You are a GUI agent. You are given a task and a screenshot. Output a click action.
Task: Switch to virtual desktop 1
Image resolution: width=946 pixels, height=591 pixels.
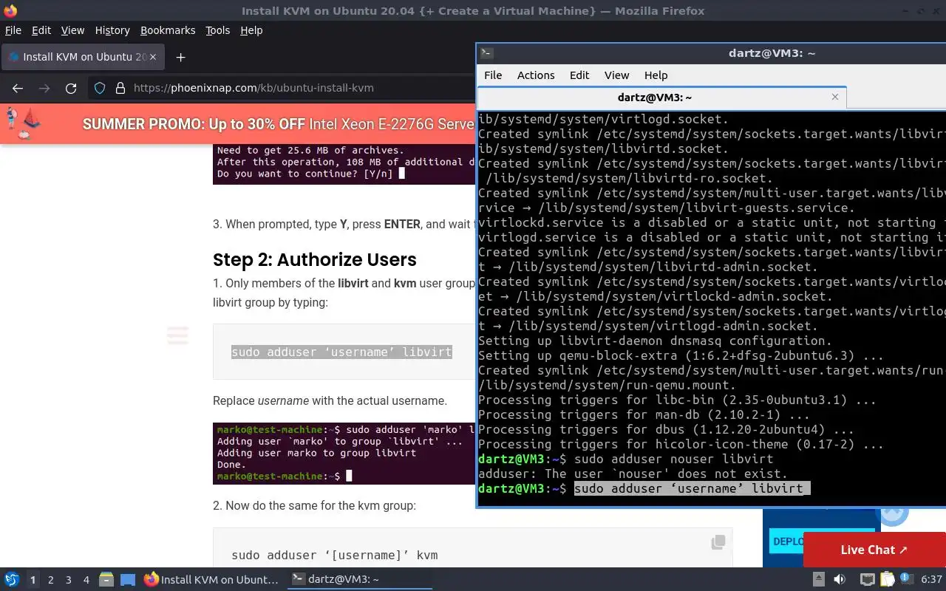tap(33, 580)
